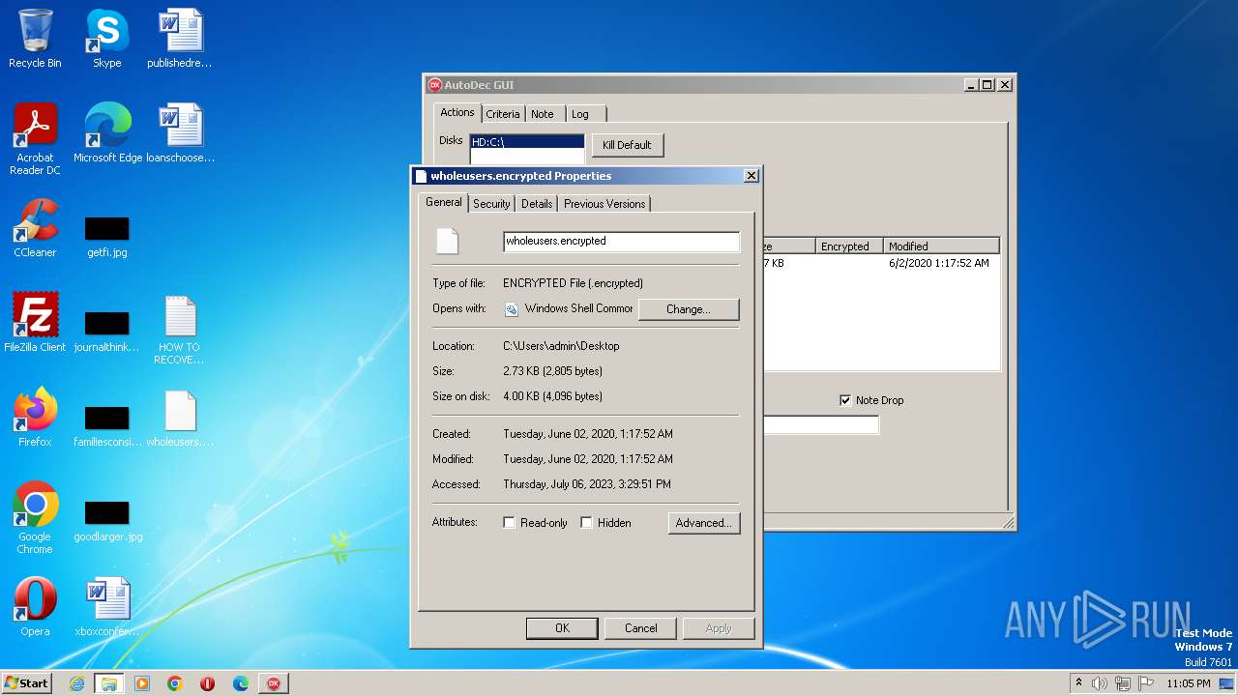
Task: Open clock showing 11:05 PM
Action: 1188,683
